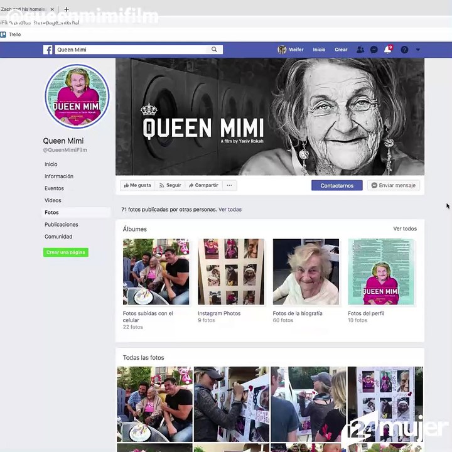This screenshot has width=452, height=452.
Task: Click Fotos del perfil title
Action: pos(366,313)
